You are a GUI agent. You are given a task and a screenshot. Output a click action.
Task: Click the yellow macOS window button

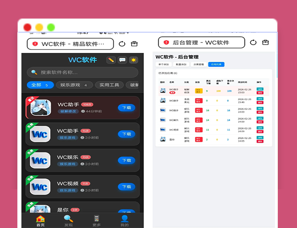(x=39, y=27)
